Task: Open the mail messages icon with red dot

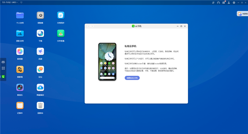Action: point(224,2)
